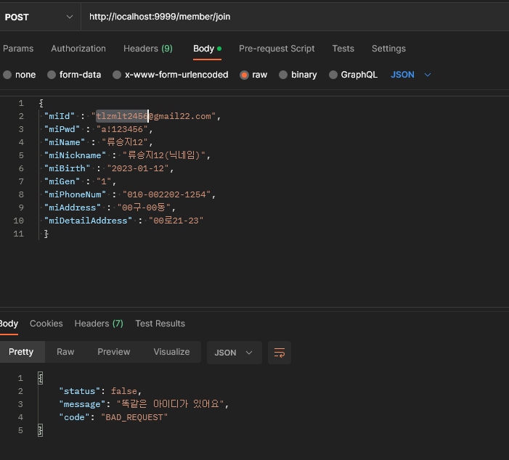Viewport: 509px width, 460px height.
Task: Open the Authorization tab
Action: (78, 49)
